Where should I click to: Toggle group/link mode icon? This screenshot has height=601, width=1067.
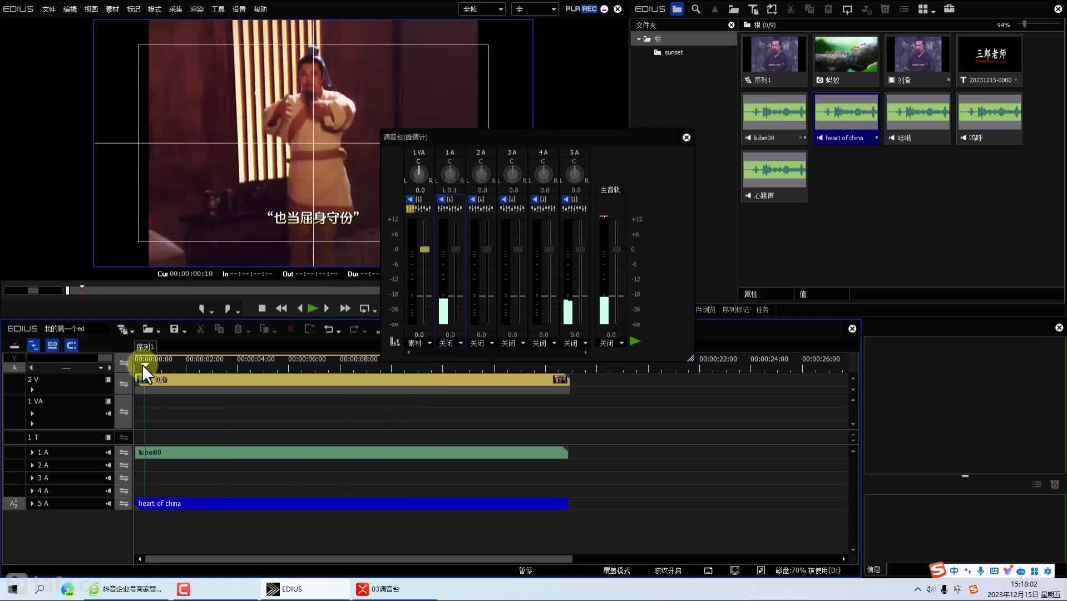(x=52, y=345)
